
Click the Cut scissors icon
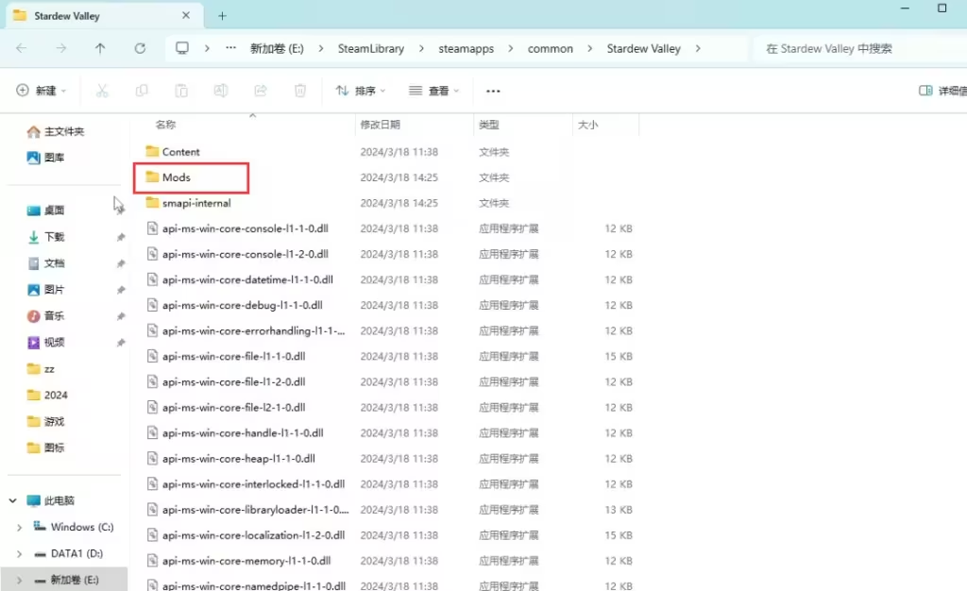pos(102,92)
